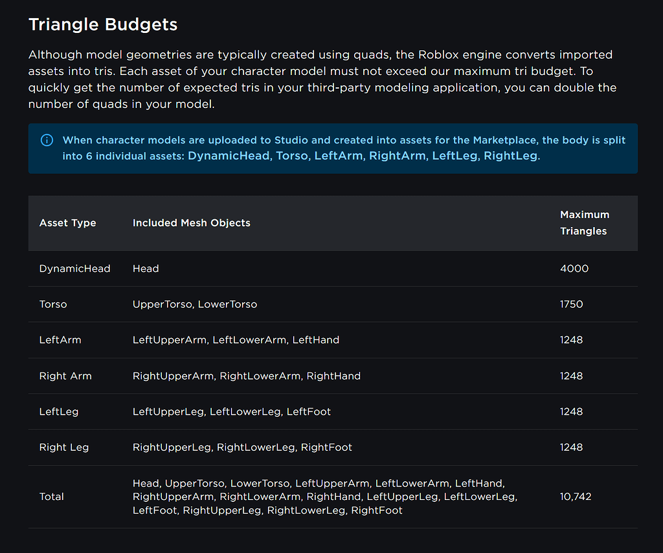Click the Total row label

click(x=51, y=497)
